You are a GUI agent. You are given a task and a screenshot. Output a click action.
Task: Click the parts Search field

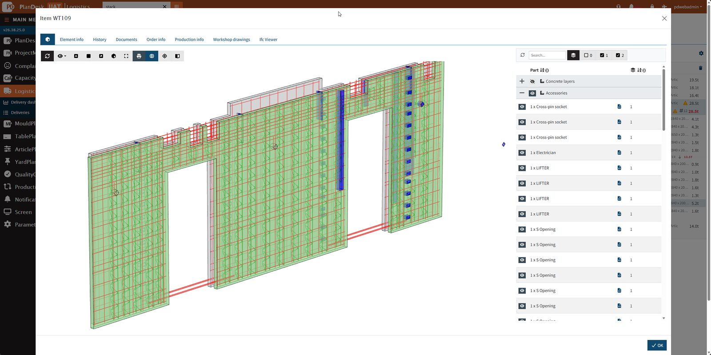pyautogui.click(x=547, y=55)
